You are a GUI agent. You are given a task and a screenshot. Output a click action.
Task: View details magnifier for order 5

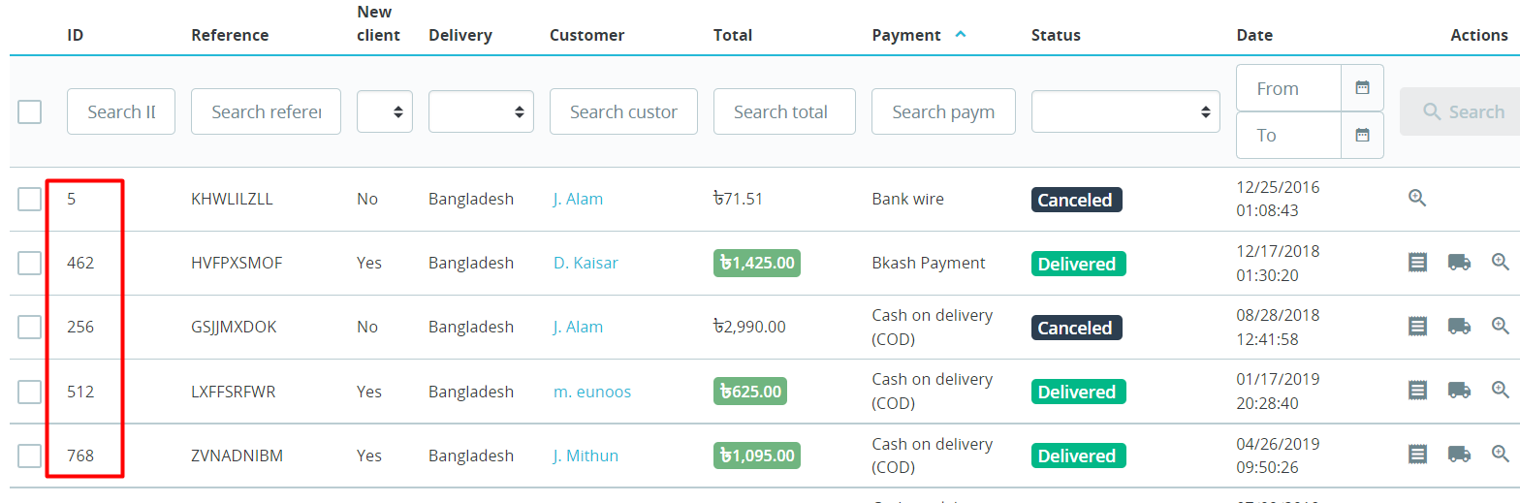pos(1417,198)
